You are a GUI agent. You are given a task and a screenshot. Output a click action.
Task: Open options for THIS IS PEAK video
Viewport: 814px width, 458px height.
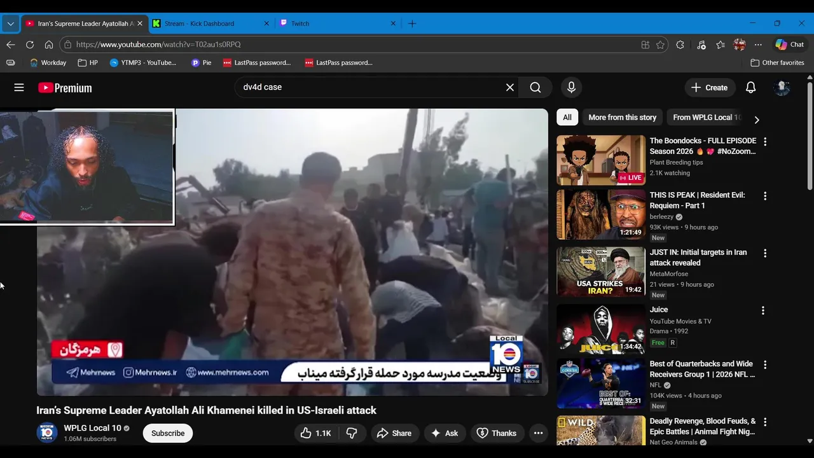[x=765, y=196]
